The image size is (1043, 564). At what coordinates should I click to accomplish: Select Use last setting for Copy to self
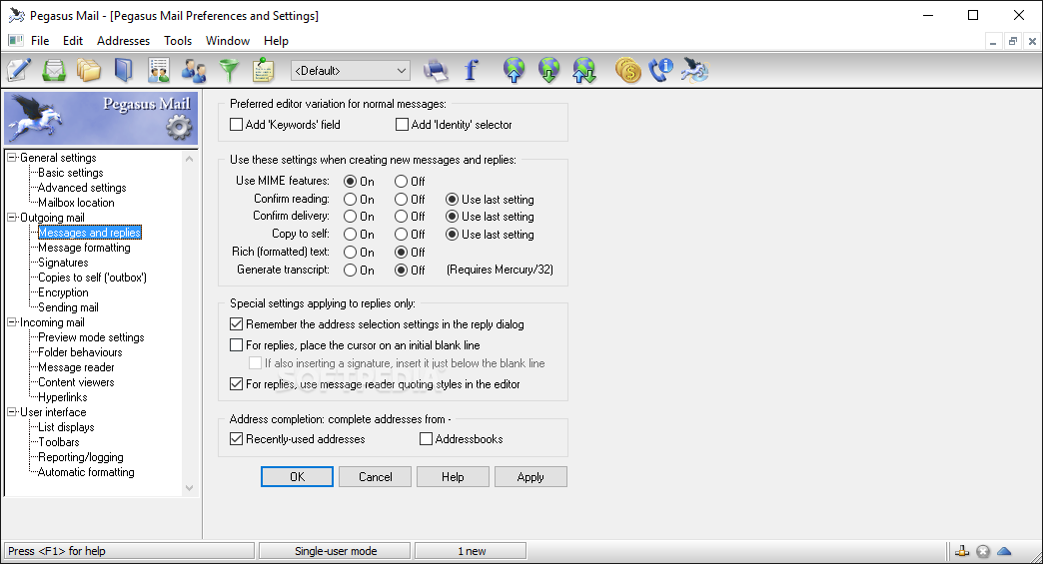(452, 234)
